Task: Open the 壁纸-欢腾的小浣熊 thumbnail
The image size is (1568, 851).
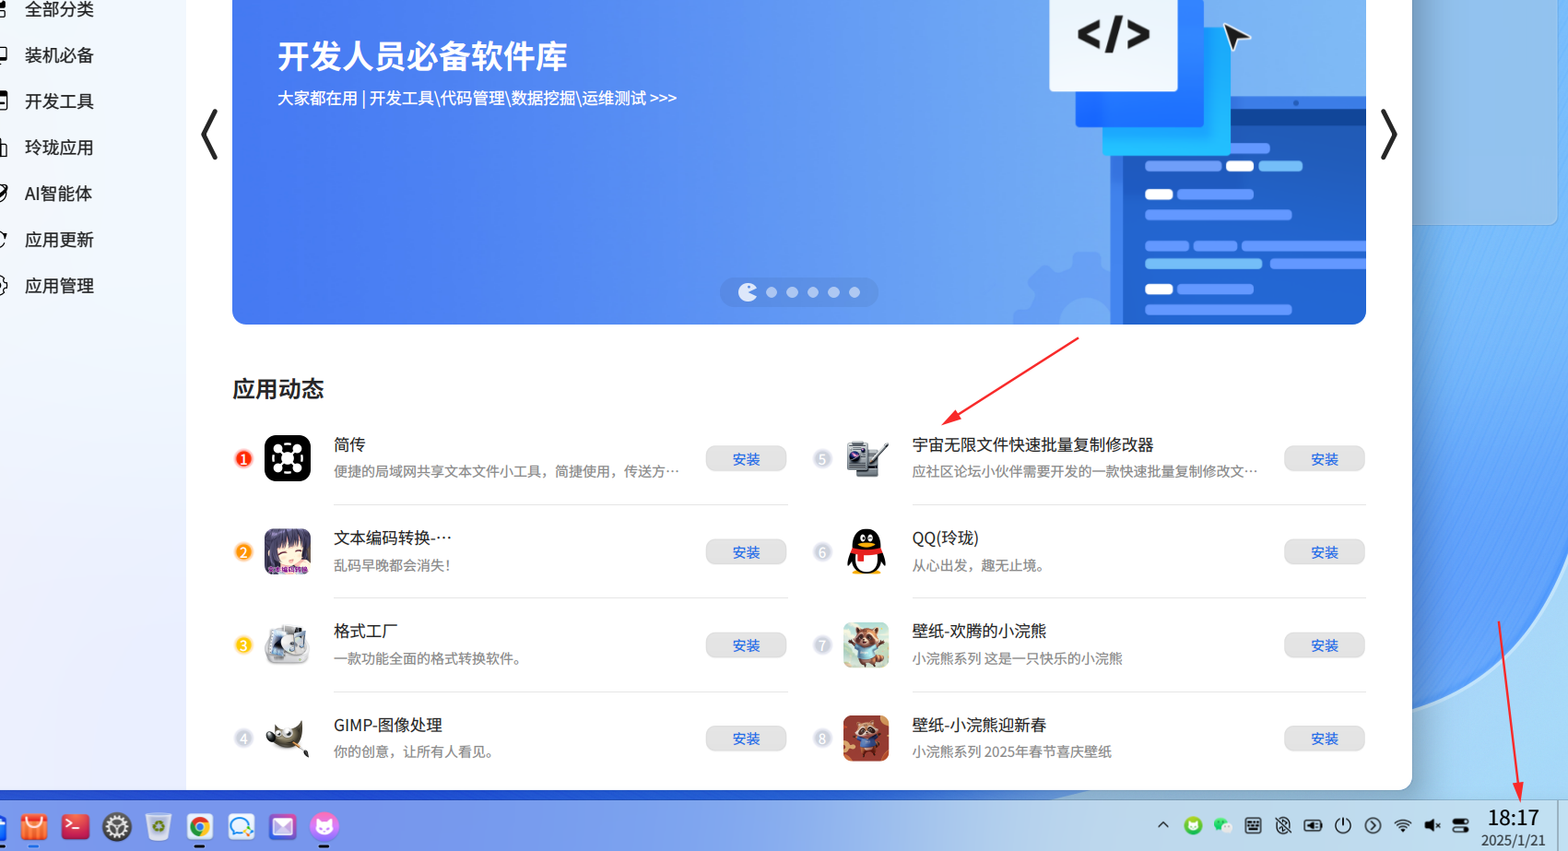Action: [x=867, y=644]
